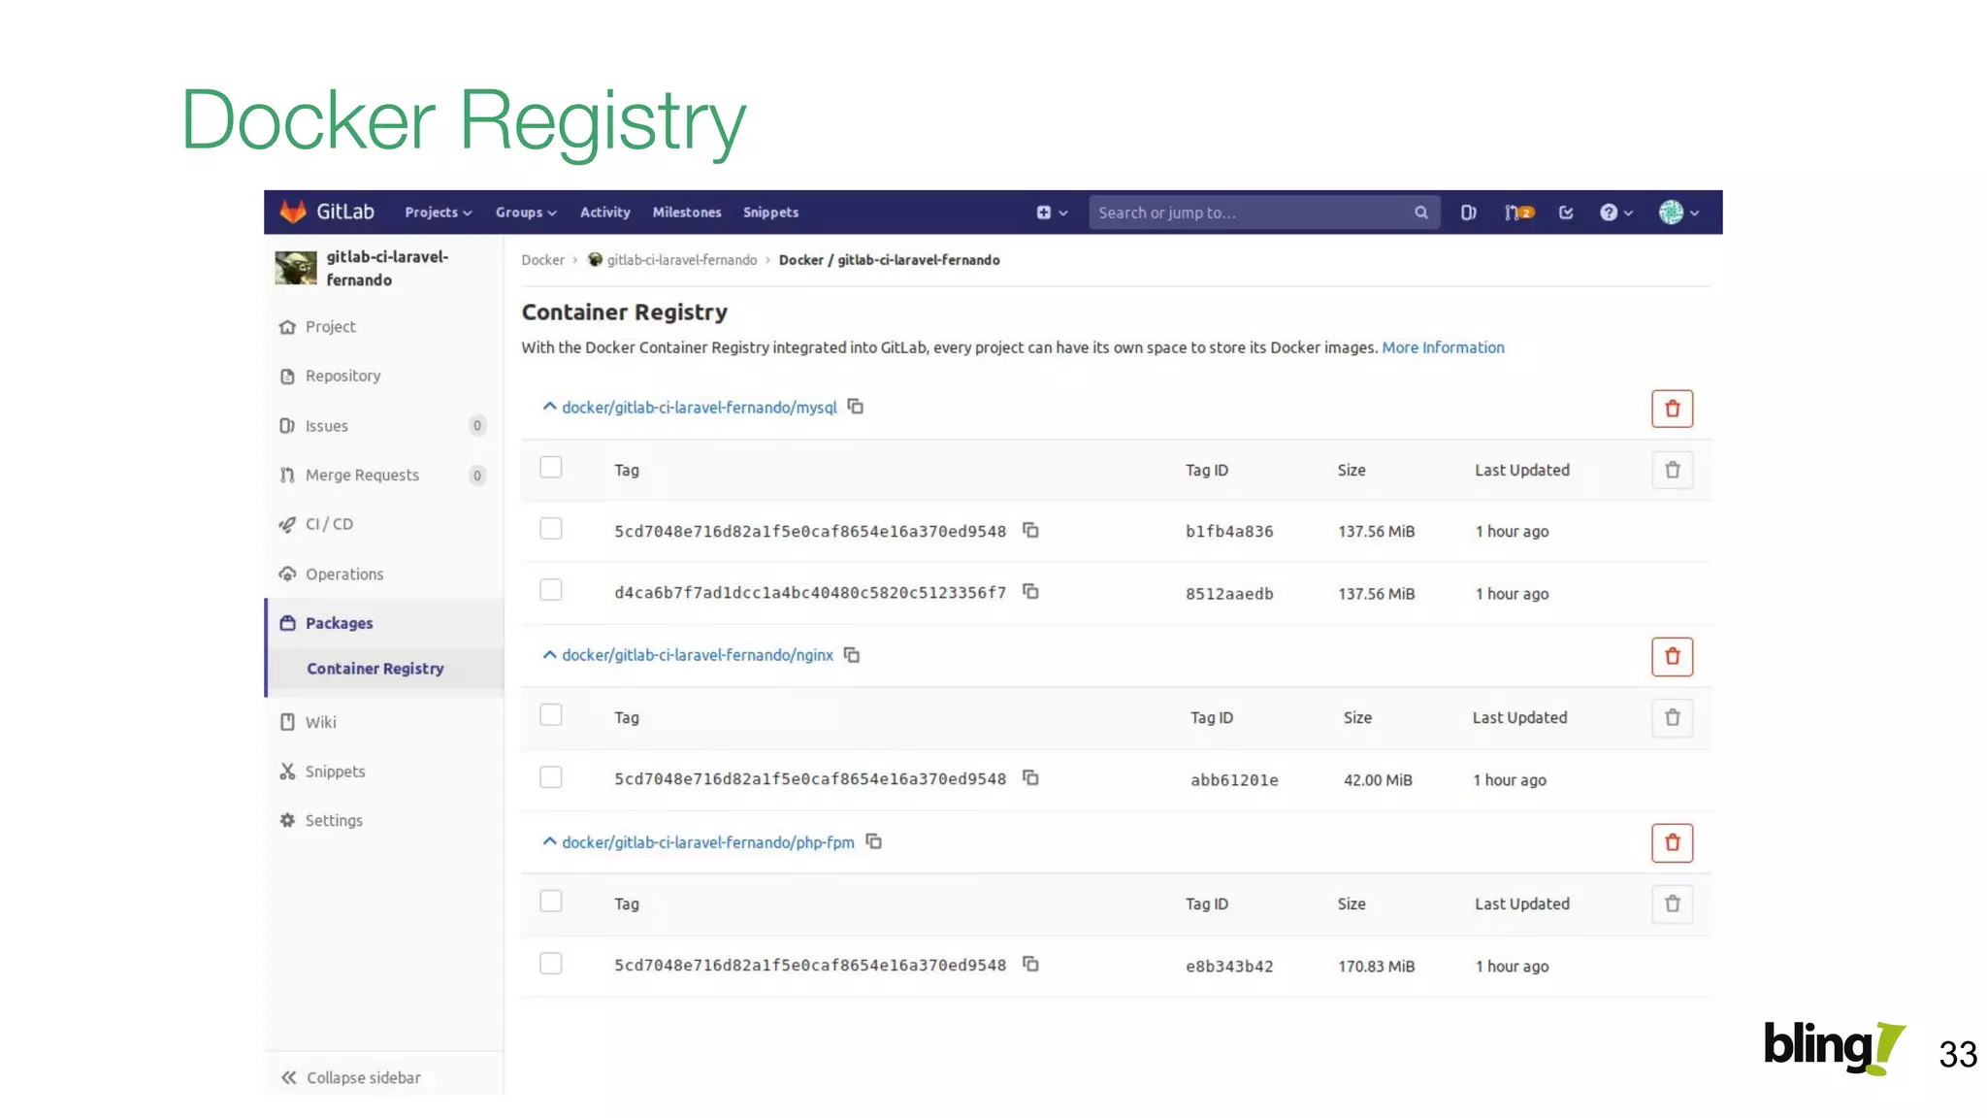Image resolution: width=1987 pixels, height=1118 pixels.
Task: Copy the php-fpm repository path
Action: point(873,841)
